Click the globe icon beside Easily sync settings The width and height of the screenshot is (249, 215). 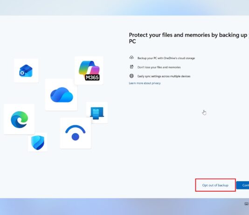click(x=131, y=76)
